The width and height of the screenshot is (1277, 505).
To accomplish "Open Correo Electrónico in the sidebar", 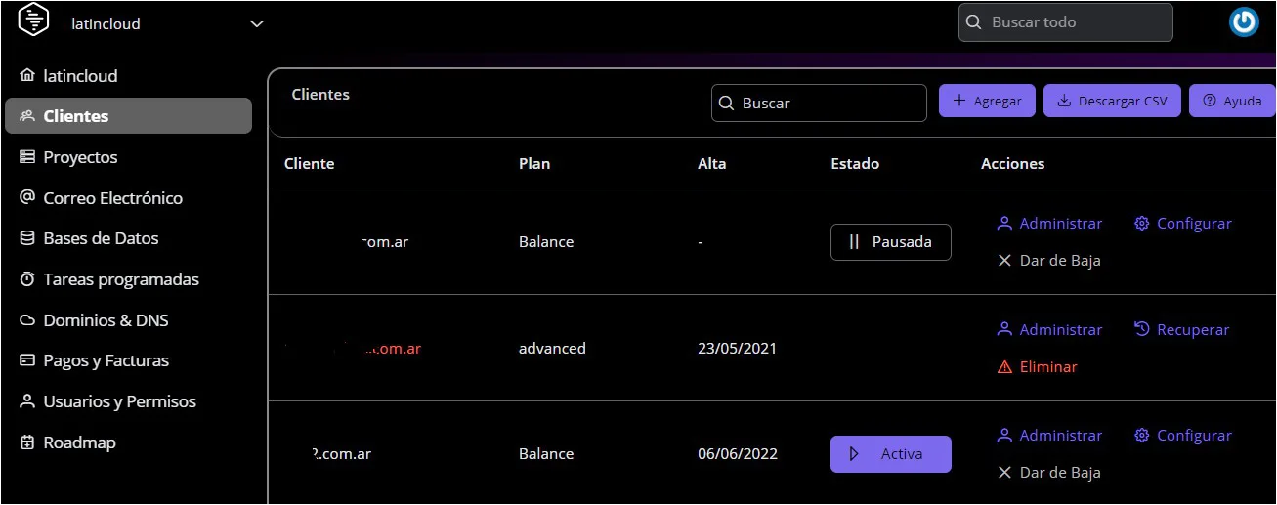I will click(x=112, y=198).
